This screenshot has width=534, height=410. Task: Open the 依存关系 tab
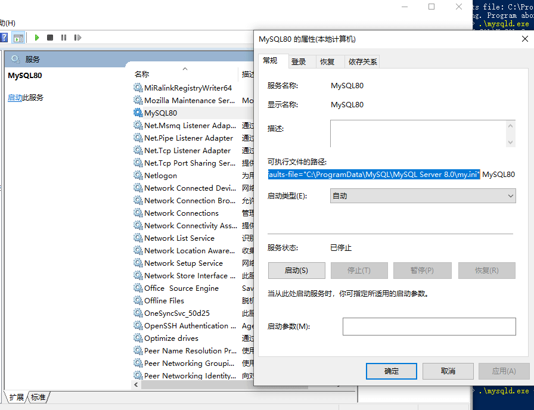(x=362, y=61)
